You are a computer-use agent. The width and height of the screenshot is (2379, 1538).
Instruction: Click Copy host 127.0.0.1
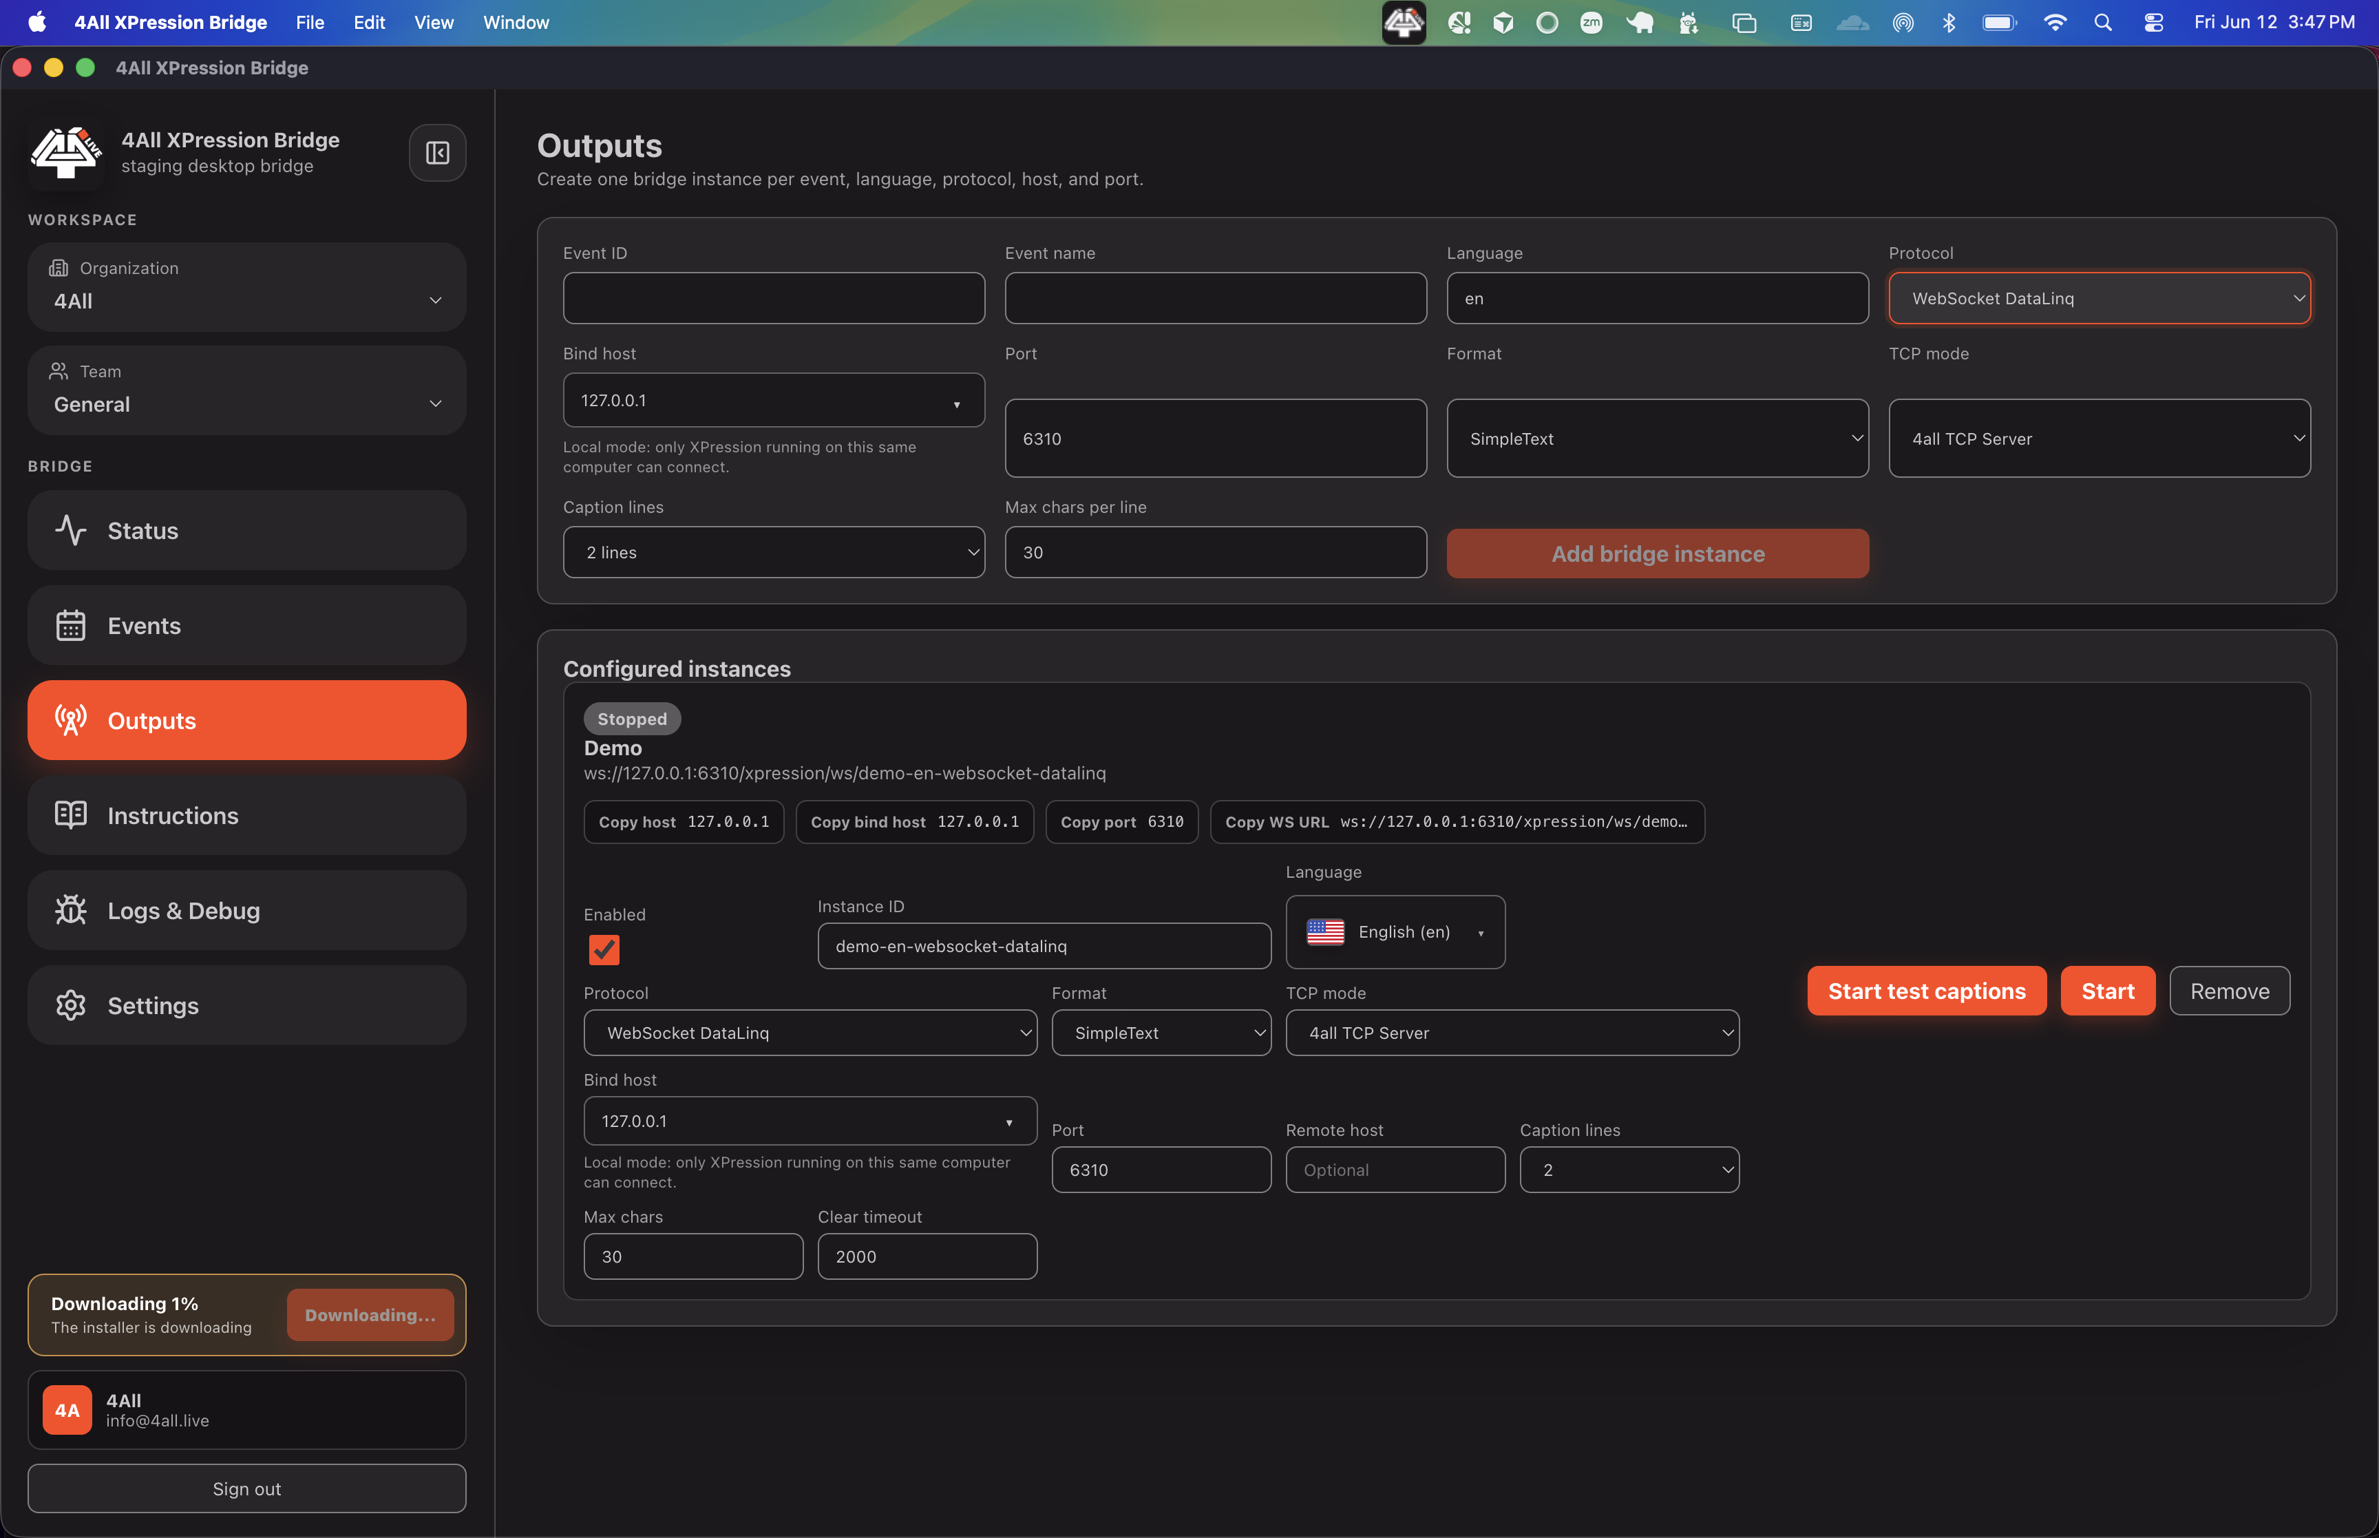coord(684,822)
